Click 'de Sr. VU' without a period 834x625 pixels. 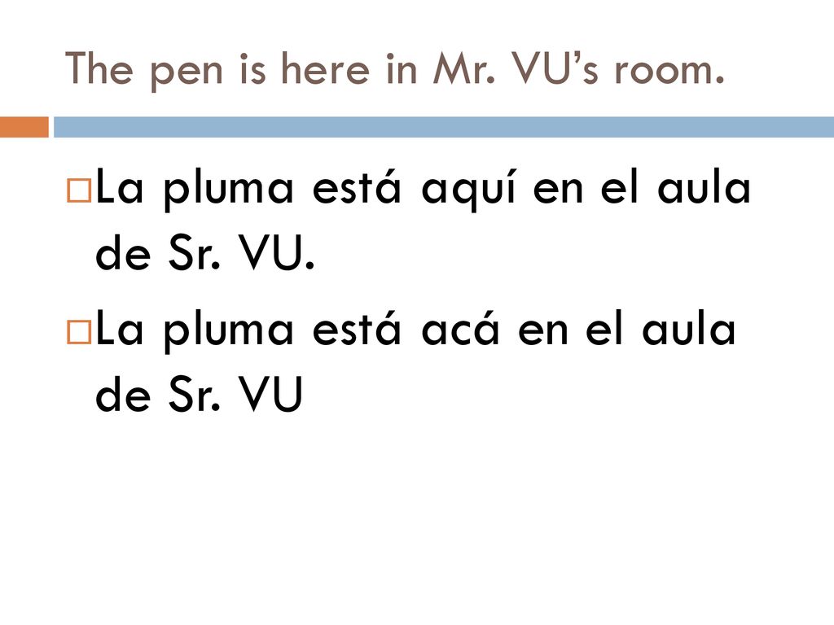(x=200, y=394)
